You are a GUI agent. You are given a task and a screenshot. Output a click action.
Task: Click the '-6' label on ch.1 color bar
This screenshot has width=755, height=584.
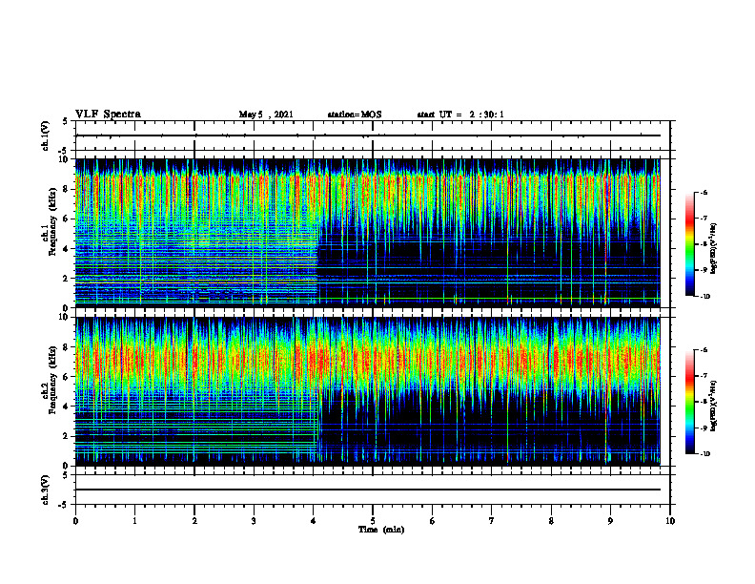pos(704,192)
